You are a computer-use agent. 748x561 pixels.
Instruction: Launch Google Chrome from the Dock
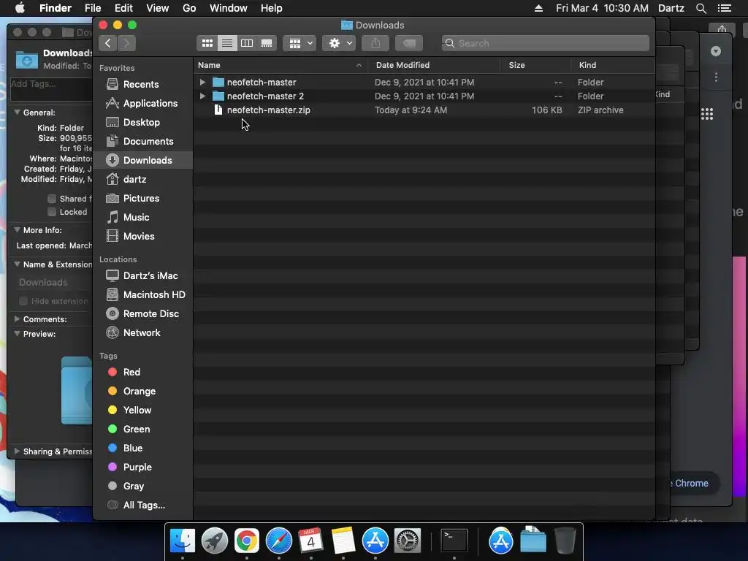247,541
